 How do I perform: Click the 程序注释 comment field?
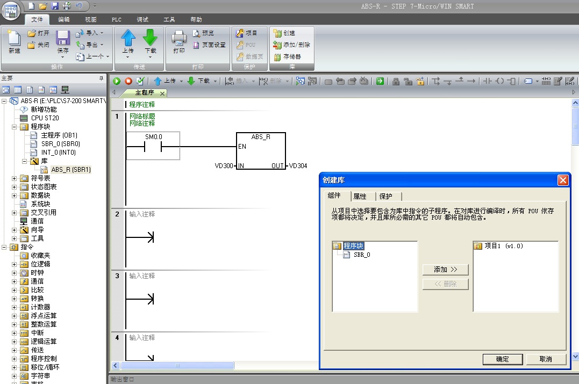(x=142, y=105)
